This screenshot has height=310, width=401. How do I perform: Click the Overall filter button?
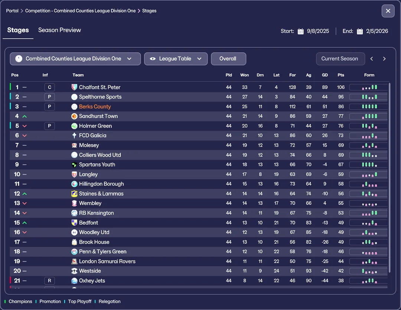point(228,59)
